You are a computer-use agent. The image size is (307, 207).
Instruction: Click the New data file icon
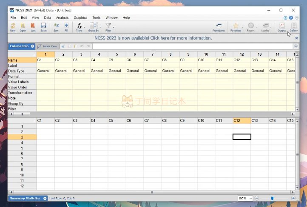tap(13, 27)
